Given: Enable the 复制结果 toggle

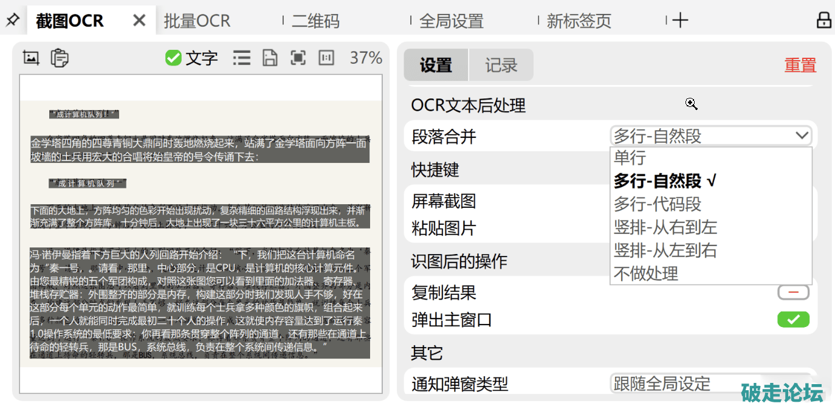Looking at the screenshot, I should tap(793, 292).
